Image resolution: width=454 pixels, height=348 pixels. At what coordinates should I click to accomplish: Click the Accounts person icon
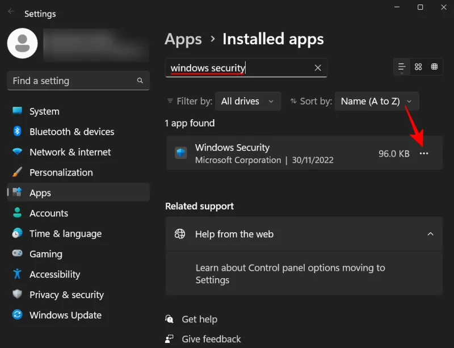[18, 213]
